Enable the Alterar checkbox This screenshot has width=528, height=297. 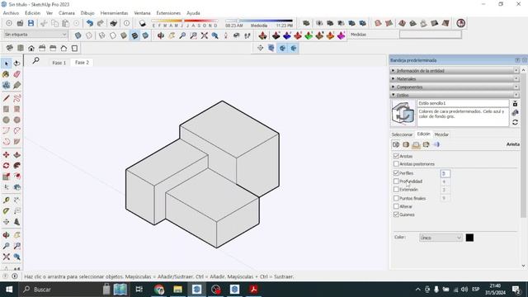click(396, 206)
